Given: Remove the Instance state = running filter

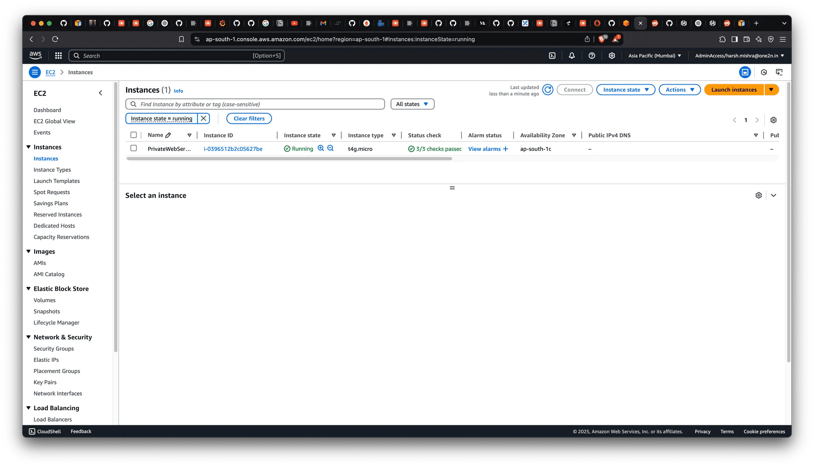Looking at the screenshot, I should tap(203, 118).
